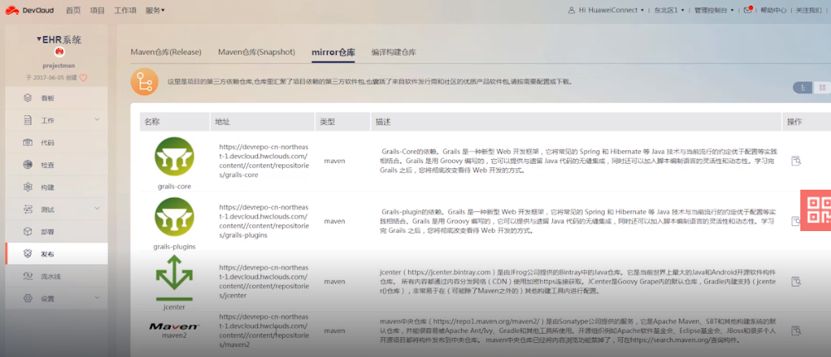Click the 工作 sidebar icon
Screen dimensions: 831x357
(x=28, y=120)
